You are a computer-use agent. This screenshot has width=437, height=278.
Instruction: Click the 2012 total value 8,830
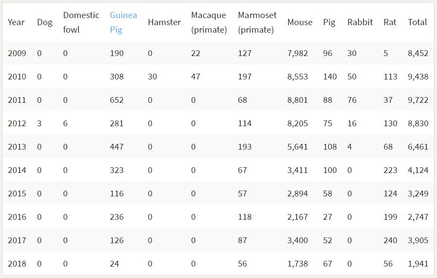pos(418,124)
